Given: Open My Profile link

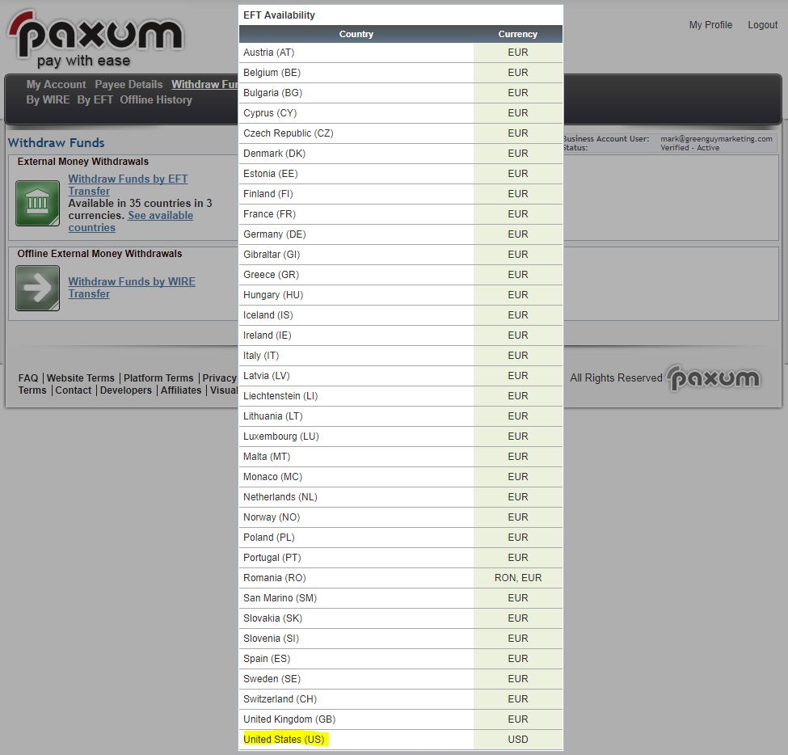Looking at the screenshot, I should (x=710, y=25).
